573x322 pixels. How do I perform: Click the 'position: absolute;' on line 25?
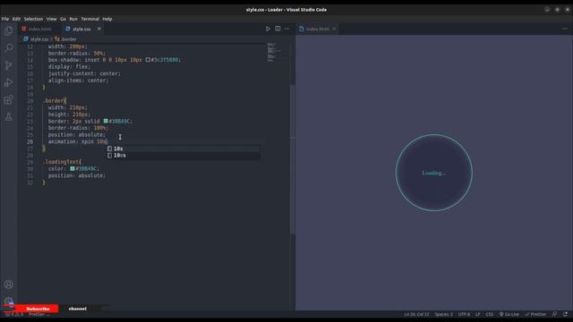[x=77, y=135]
